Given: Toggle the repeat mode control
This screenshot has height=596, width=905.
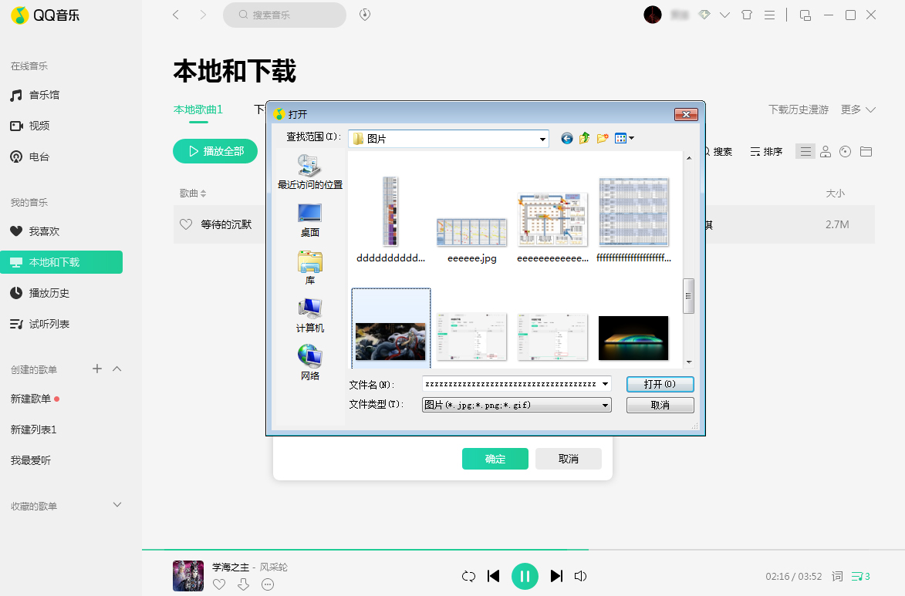Looking at the screenshot, I should [x=469, y=576].
